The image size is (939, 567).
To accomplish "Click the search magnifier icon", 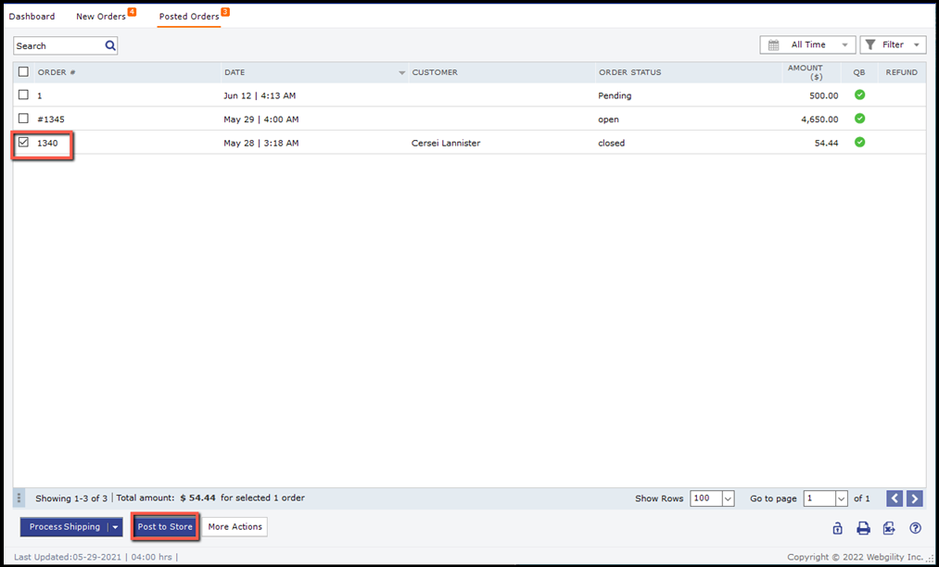I will [110, 45].
